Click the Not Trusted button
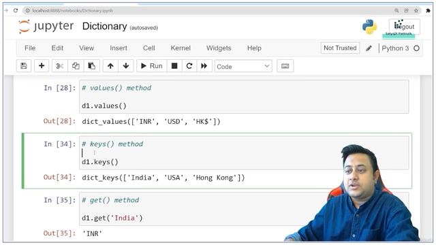This screenshot has width=436, height=245. coord(340,48)
